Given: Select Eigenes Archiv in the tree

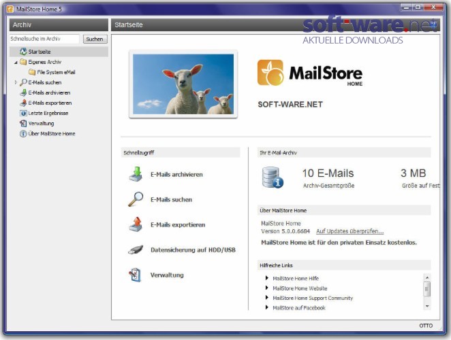Looking at the screenshot, I should (x=45, y=62).
